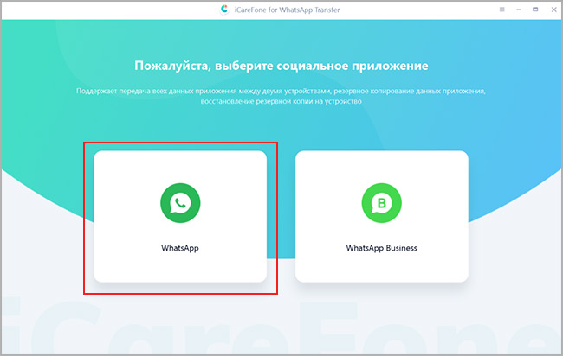Viewport: 563px width, 356px height.
Task: Open the hamburger menu in title bar
Action: pos(502,10)
